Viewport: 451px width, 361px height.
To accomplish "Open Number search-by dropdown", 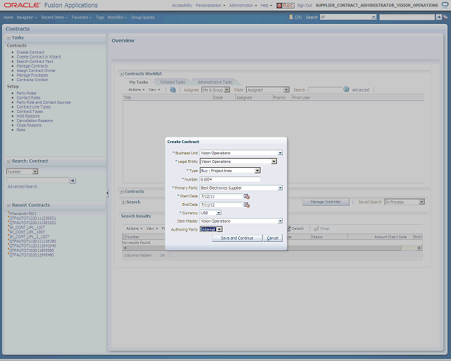I will coord(35,171).
